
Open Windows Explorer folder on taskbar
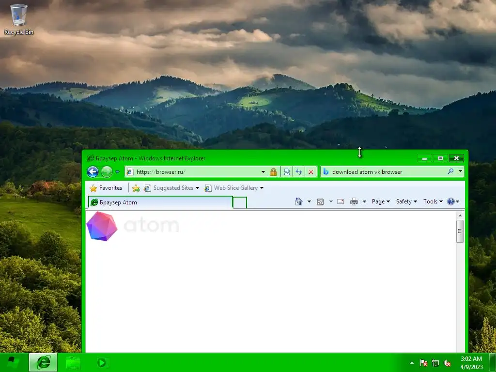click(73, 362)
